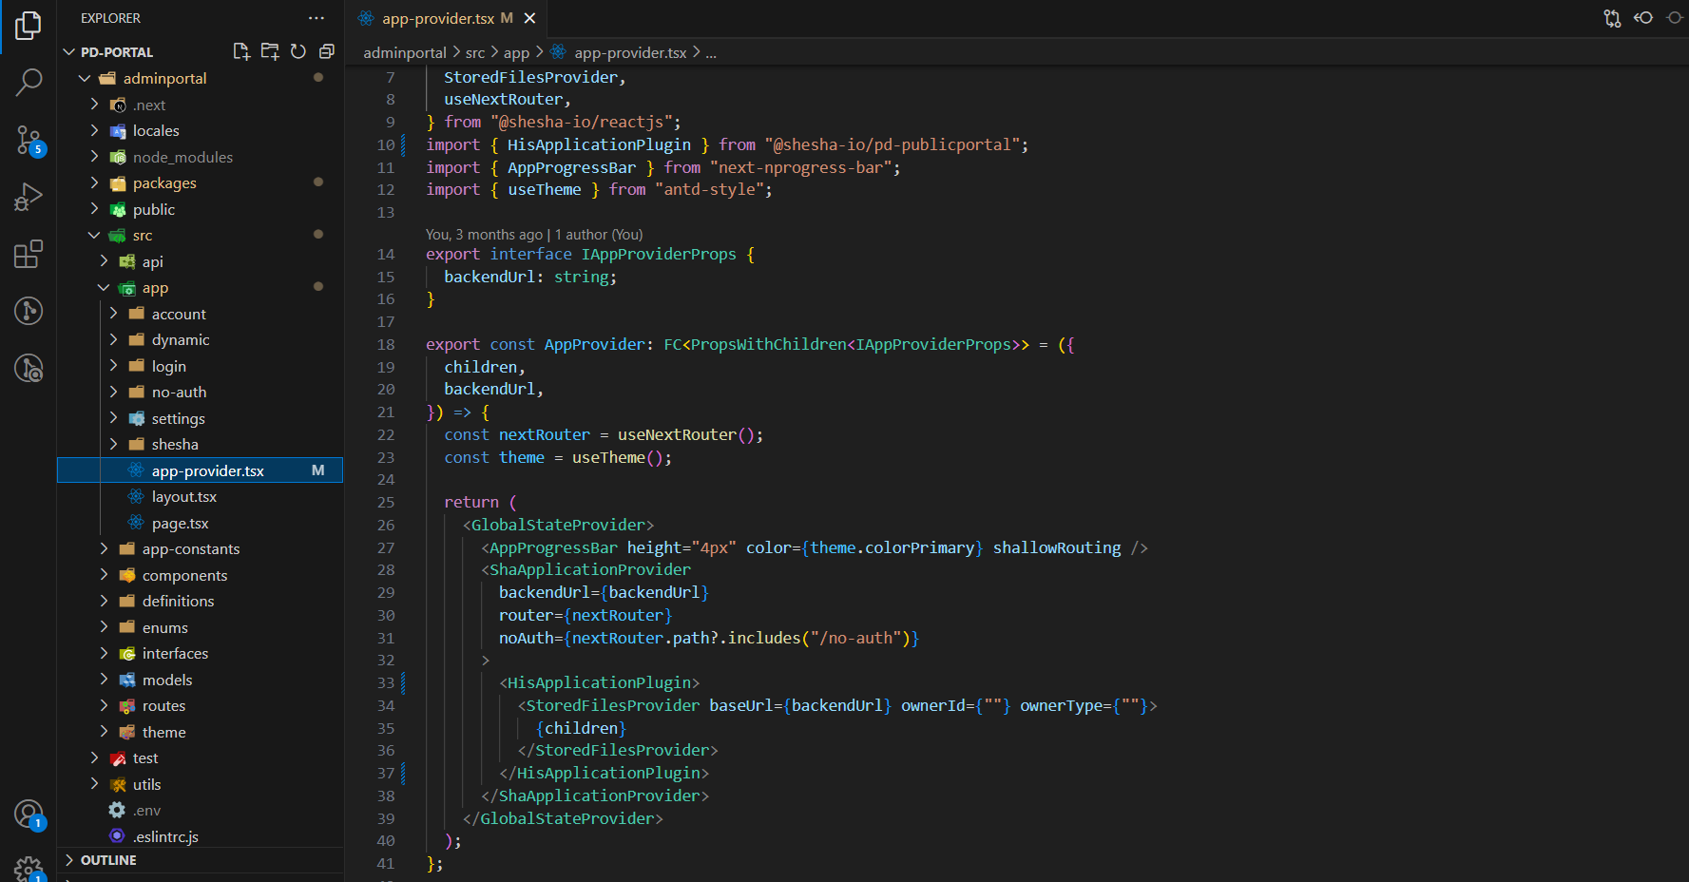
Task: Click app in breadcrumb path
Action: click(516, 52)
